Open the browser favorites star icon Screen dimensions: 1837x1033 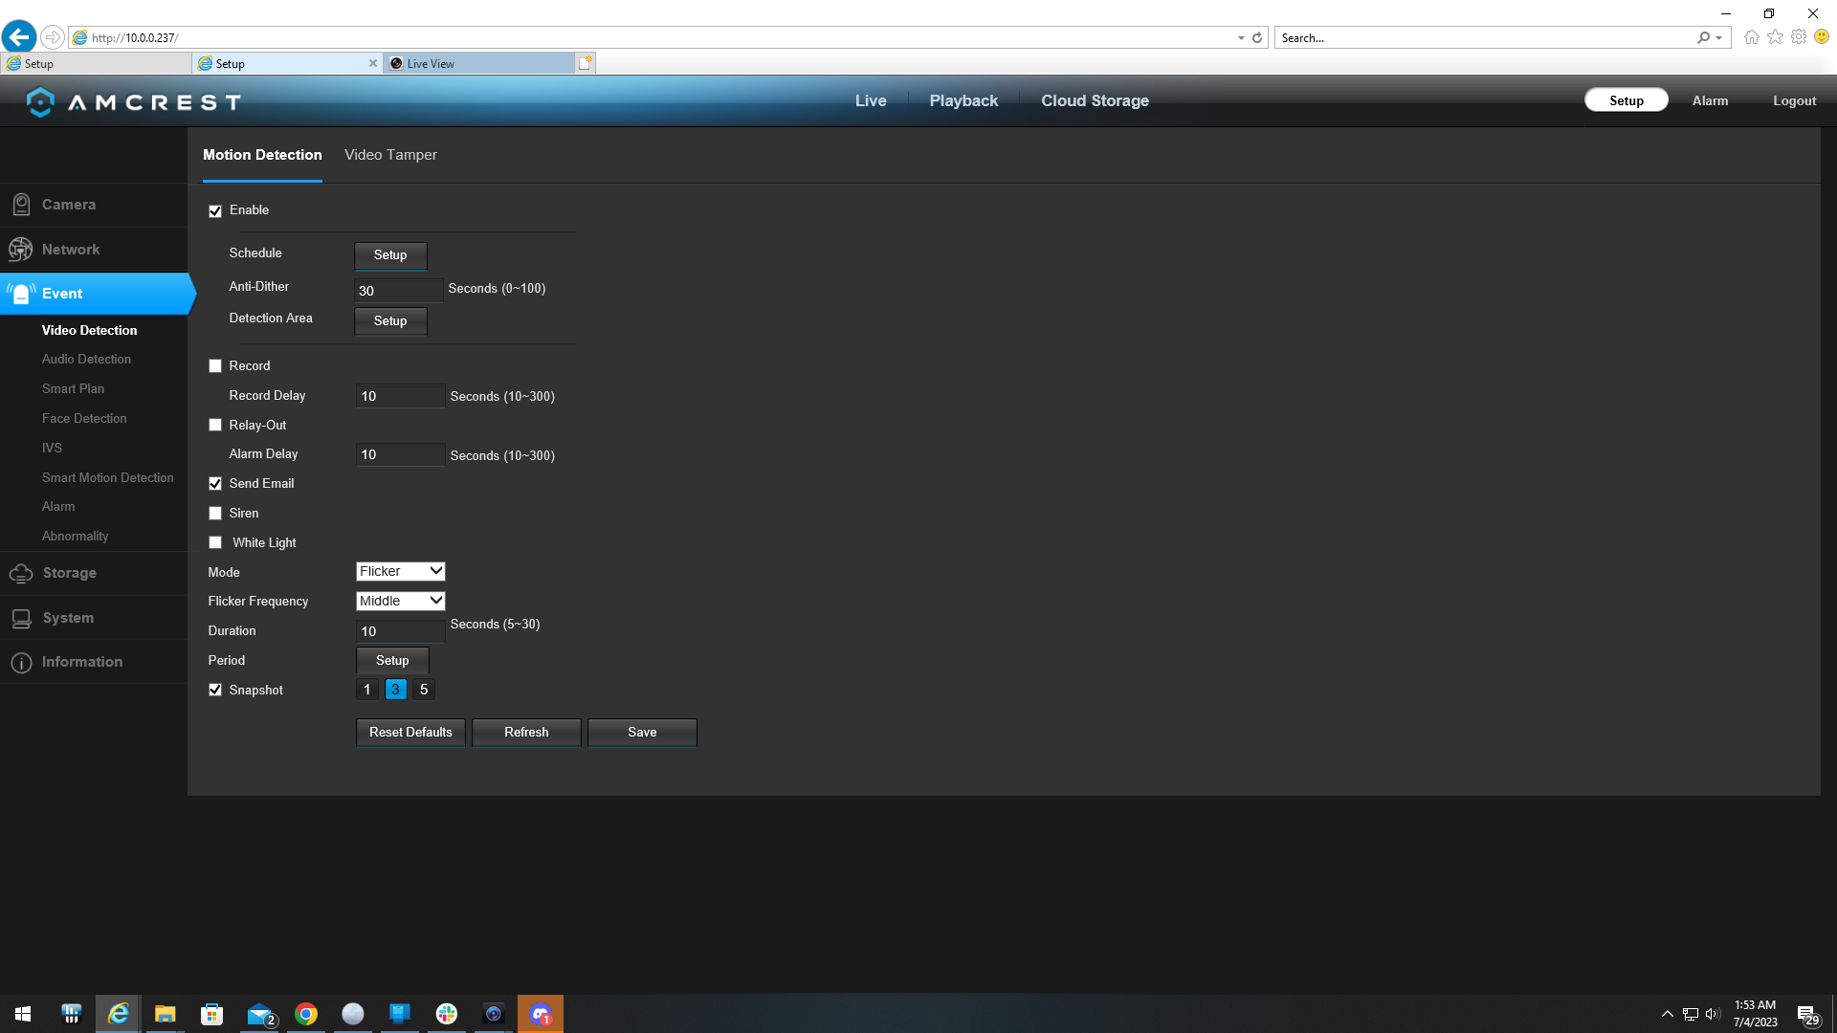coord(1776,37)
